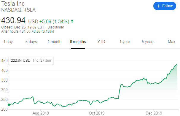Click the plus icon in Follow button

(x=158, y=6)
